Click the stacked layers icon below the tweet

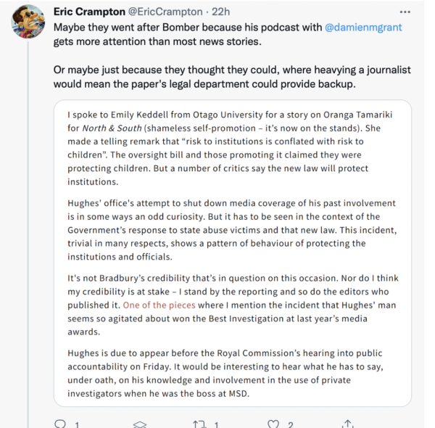click(x=141, y=422)
